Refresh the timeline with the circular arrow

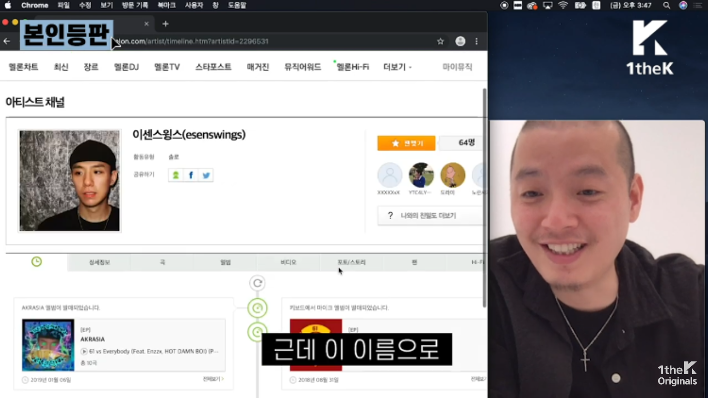257,283
